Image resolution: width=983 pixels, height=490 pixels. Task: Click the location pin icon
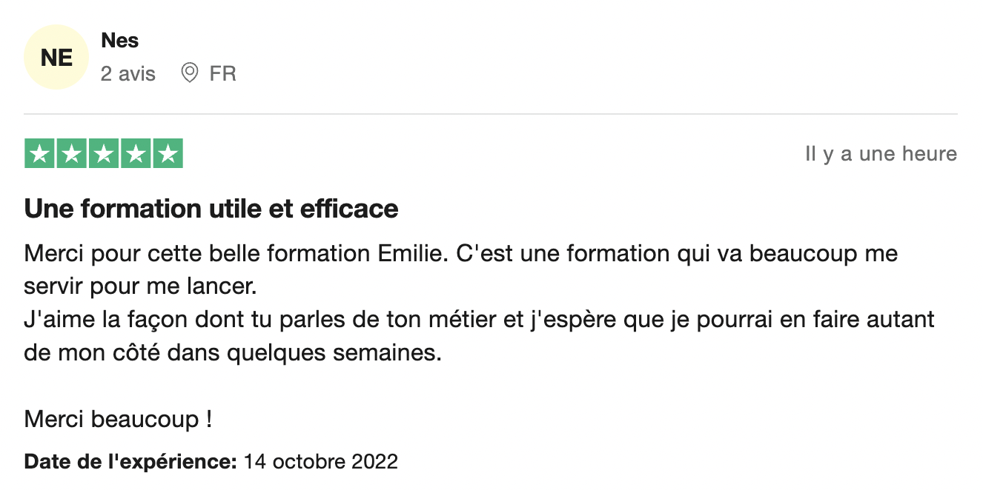pos(190,73)
